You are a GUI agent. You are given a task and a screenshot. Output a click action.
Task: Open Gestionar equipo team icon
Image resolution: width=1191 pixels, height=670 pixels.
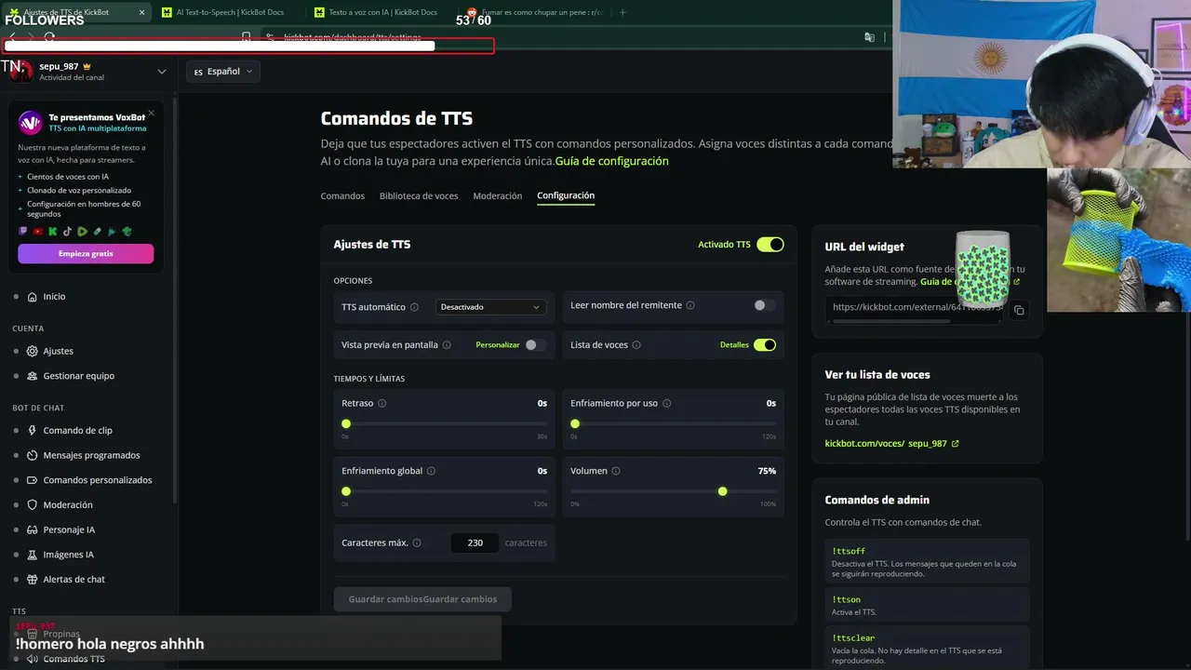click(32, 376)
